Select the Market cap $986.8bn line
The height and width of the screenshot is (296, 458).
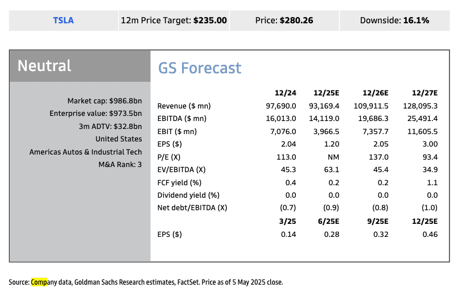click(x=104, y=101)
